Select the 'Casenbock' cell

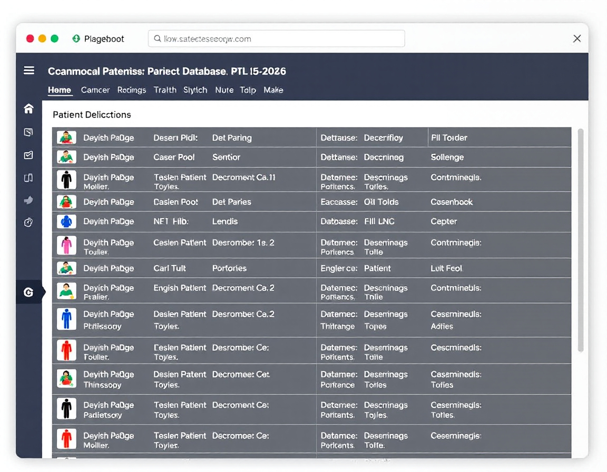pyautogui.click(x=452, y=202)
